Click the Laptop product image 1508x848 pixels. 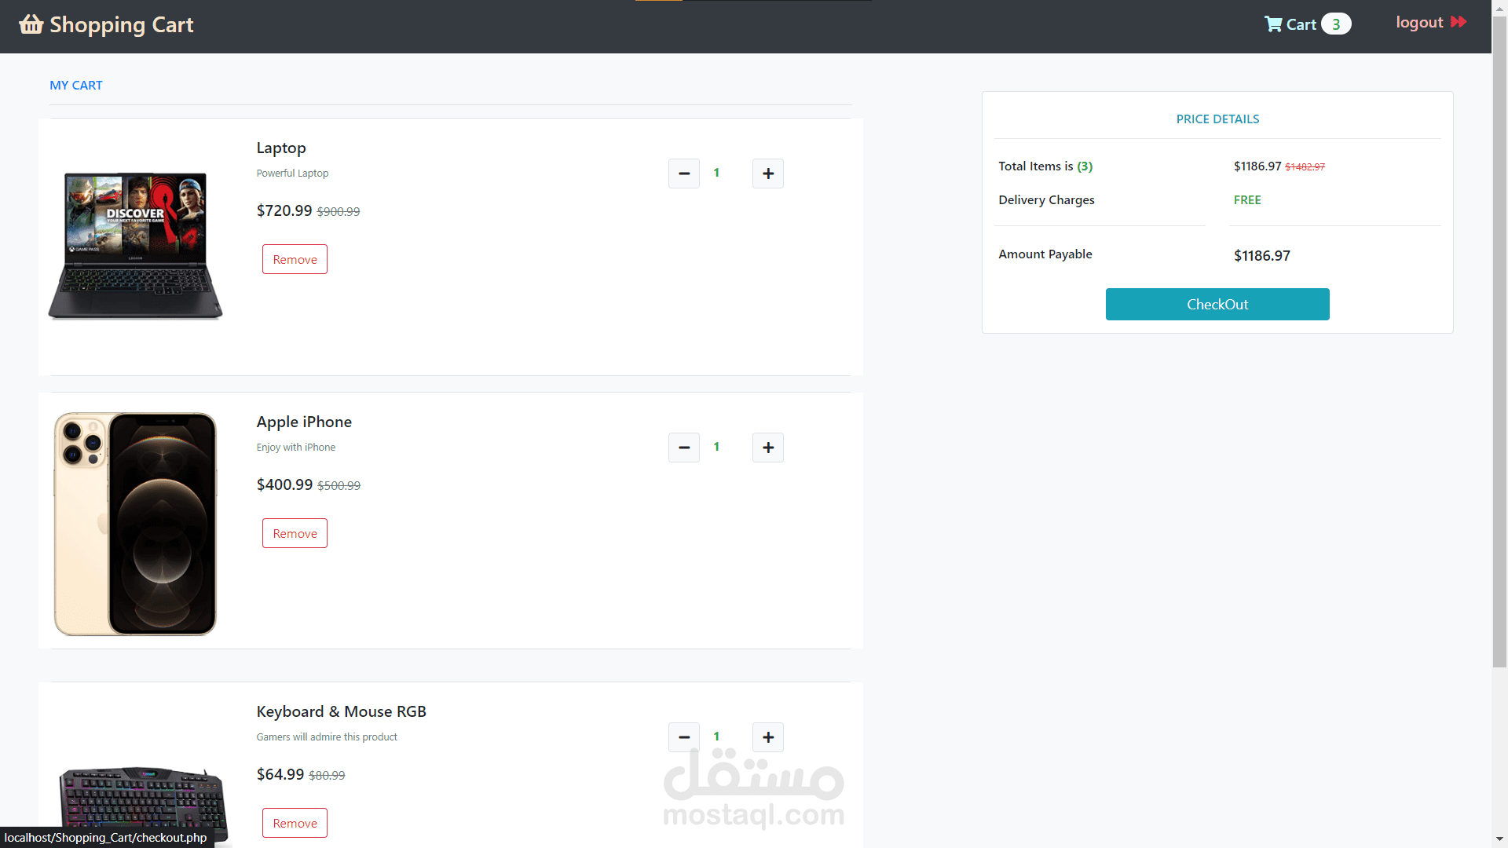click(135, 246)
